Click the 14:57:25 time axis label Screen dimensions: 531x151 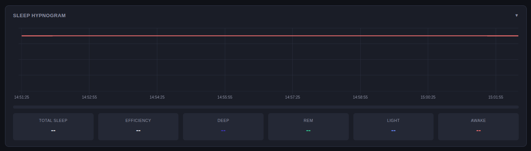292,97
